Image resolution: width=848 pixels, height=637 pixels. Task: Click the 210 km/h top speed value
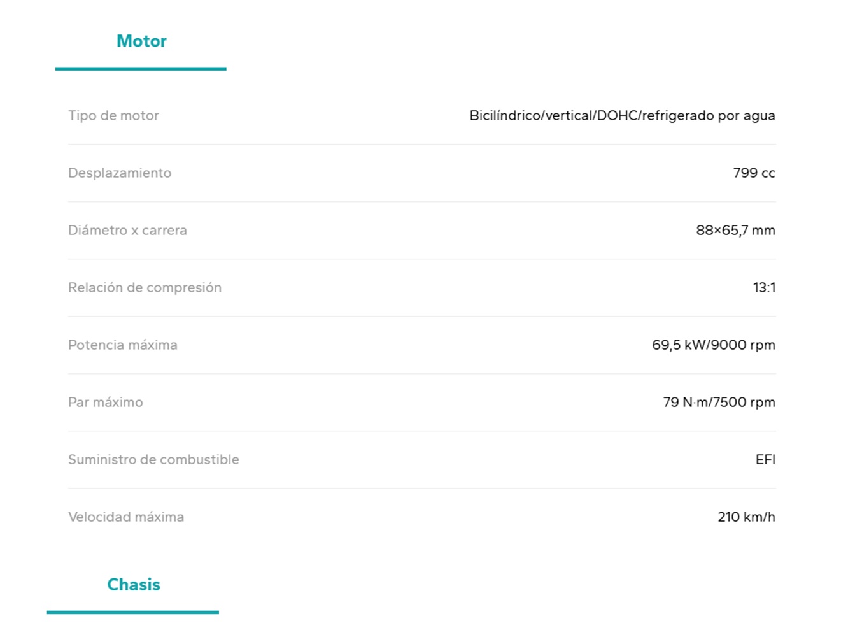pos(746,517)
